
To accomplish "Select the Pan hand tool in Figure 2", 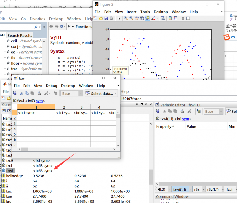I will pyautogui.click(x=137, y=18).
